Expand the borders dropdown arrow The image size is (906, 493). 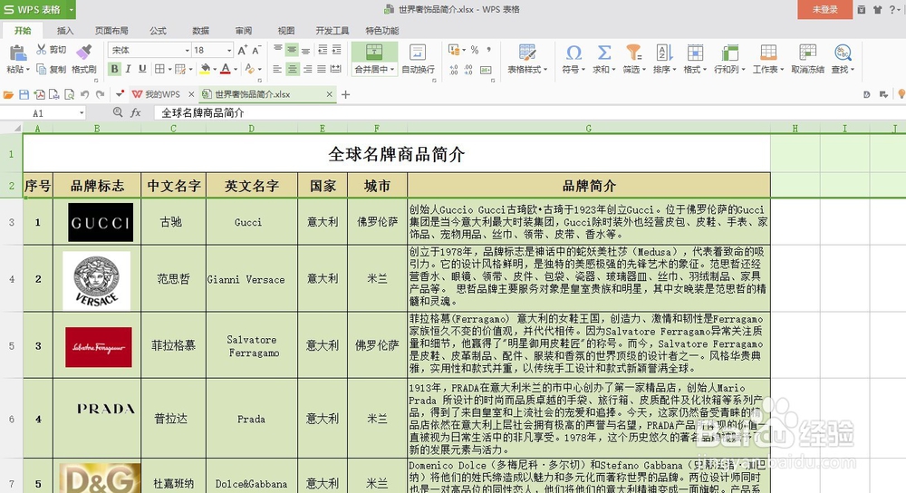click(x=169, y=70)
